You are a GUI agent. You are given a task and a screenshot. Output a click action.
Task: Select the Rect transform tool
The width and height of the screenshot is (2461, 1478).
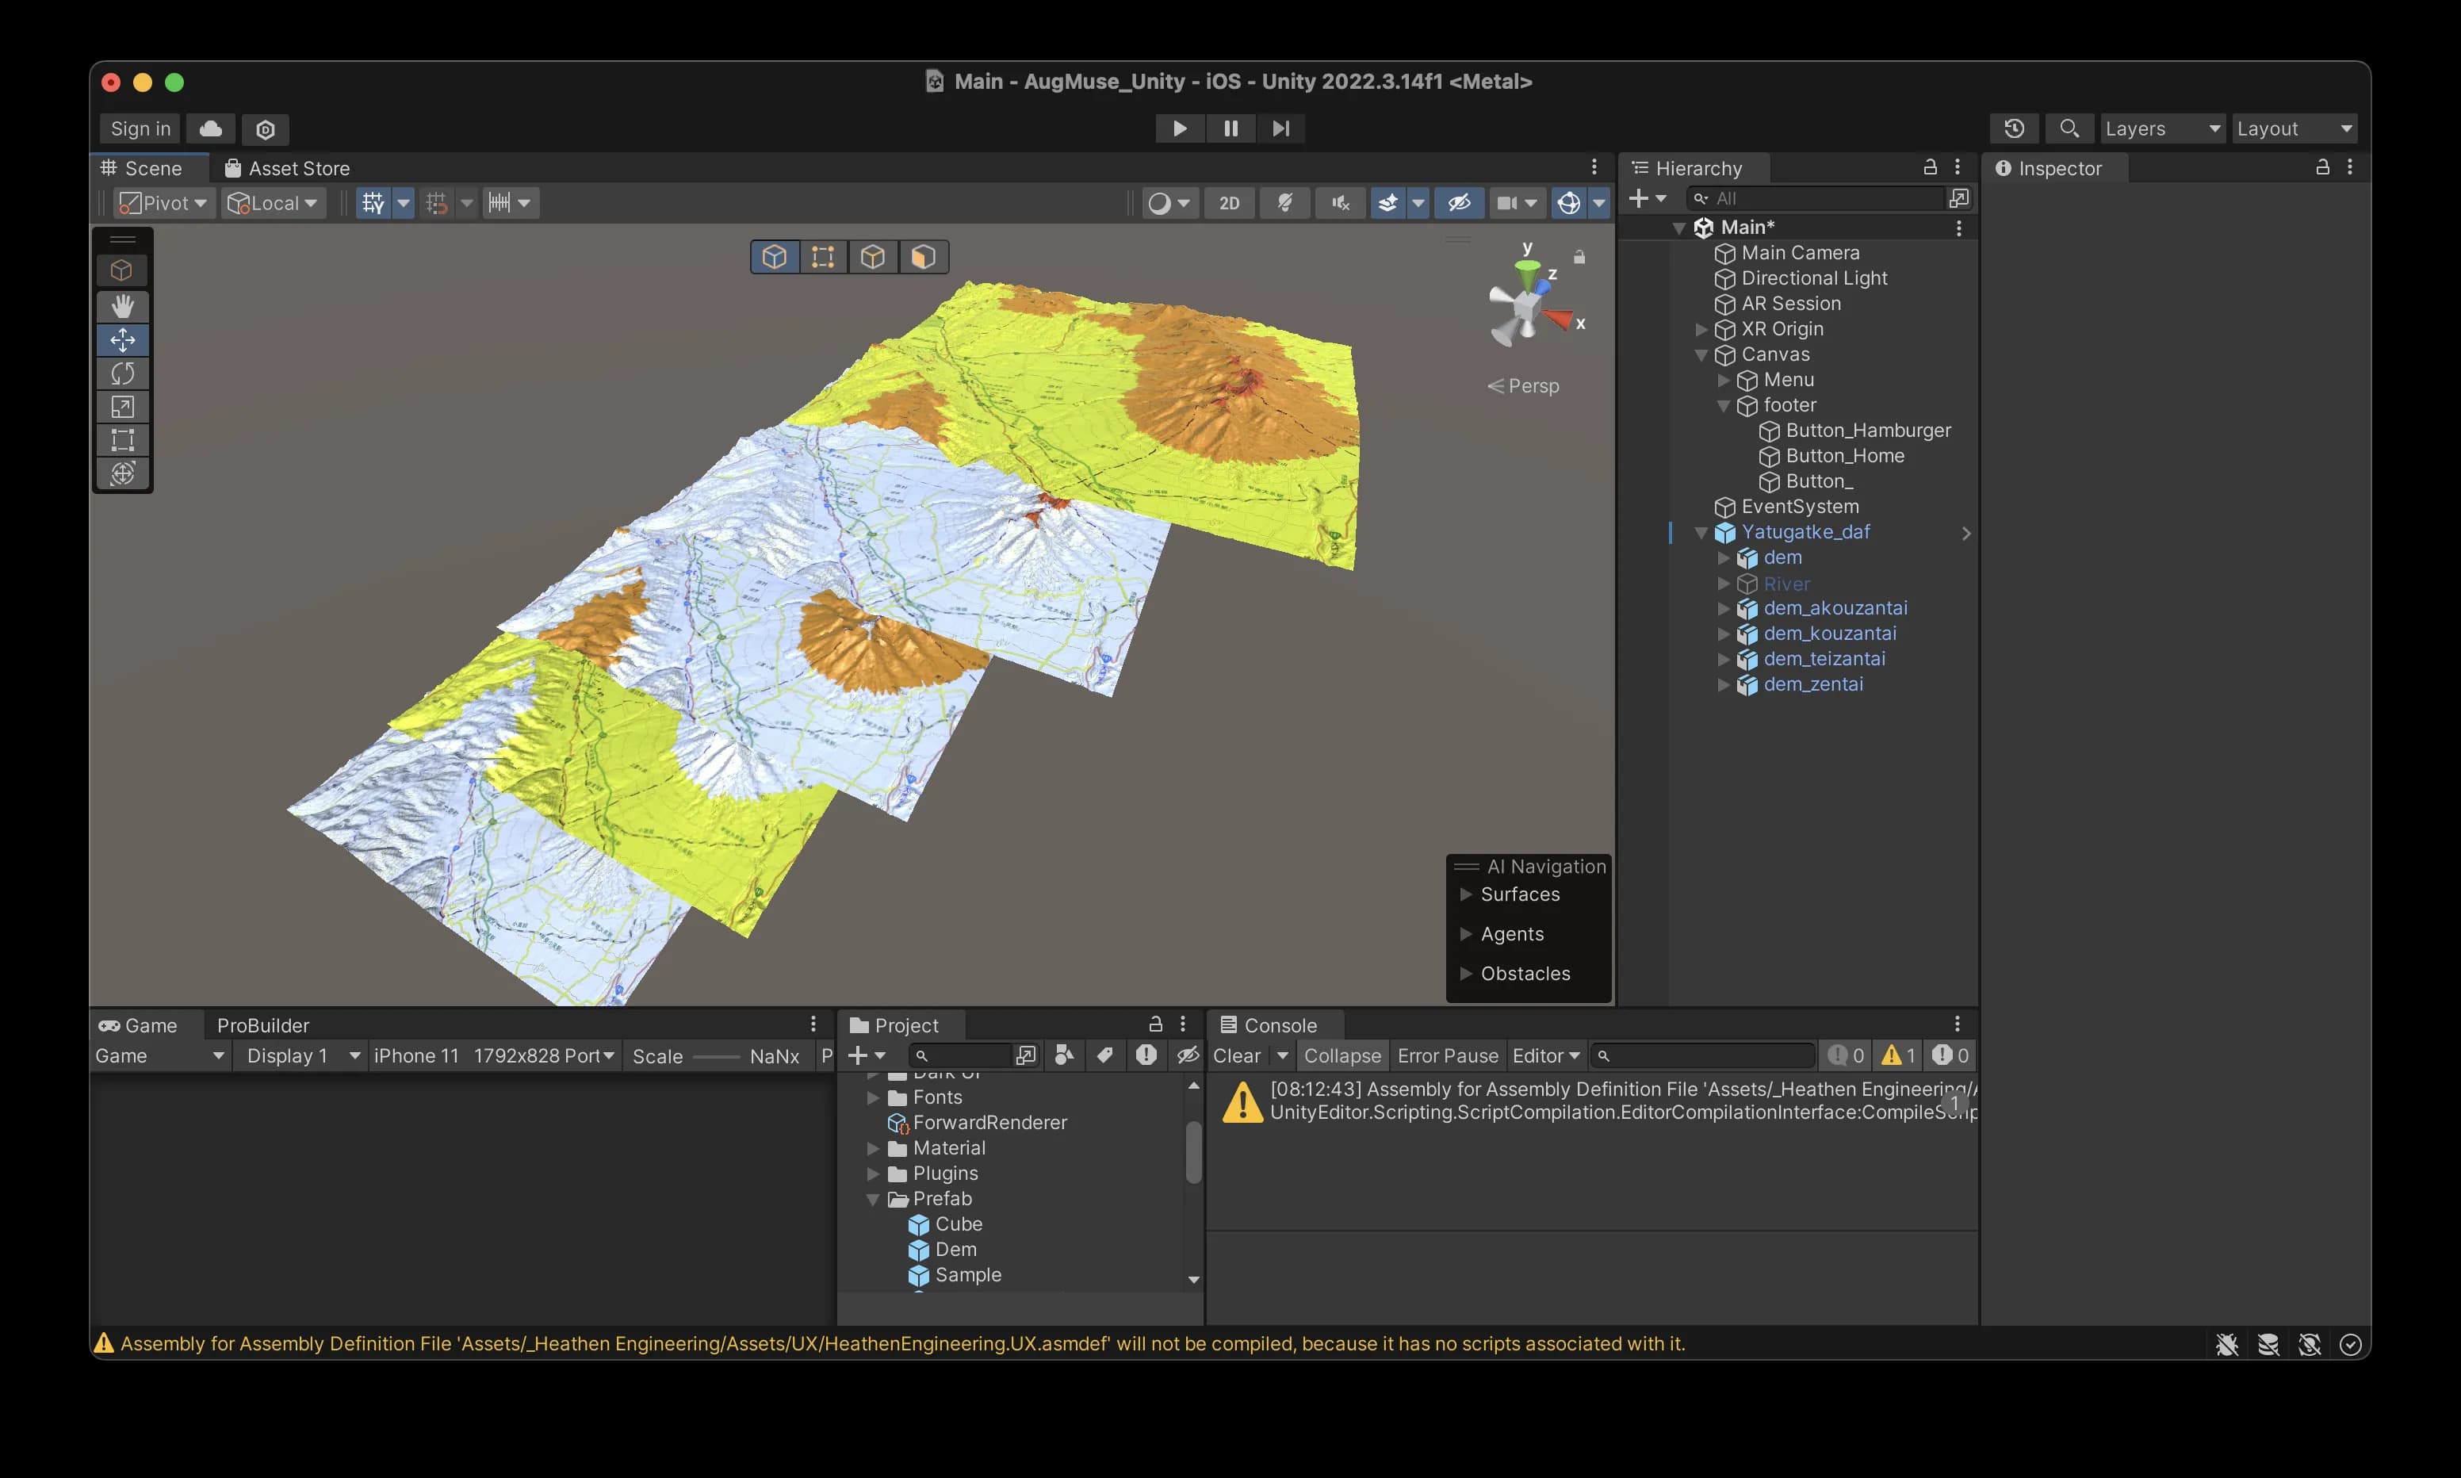[x=122, y=439]
